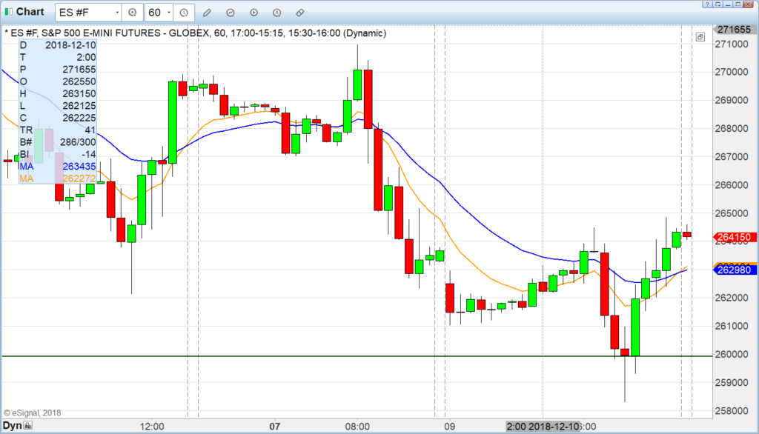Viewport: 759px width, 434px height.
Task: Select the pencil drawing tools icon
Action: [x=208, y=13]
